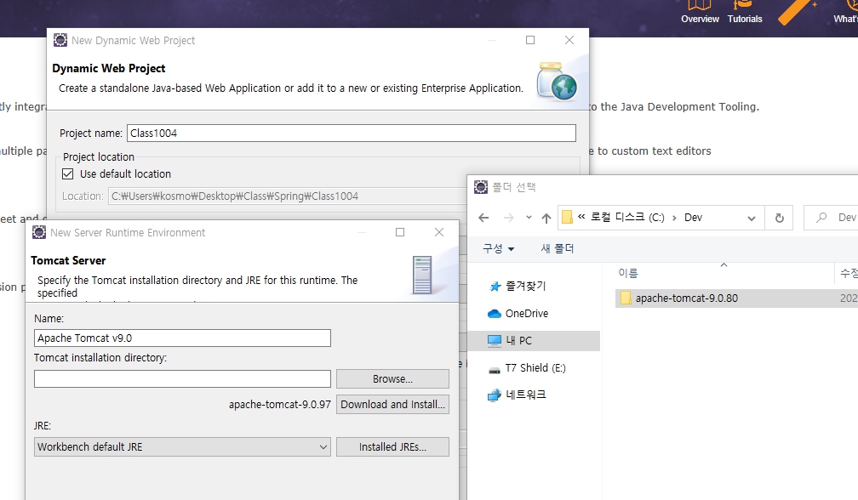The image size is (858, 500).
Task: Uncheck Use default location
Action: [x=68, y=173]
